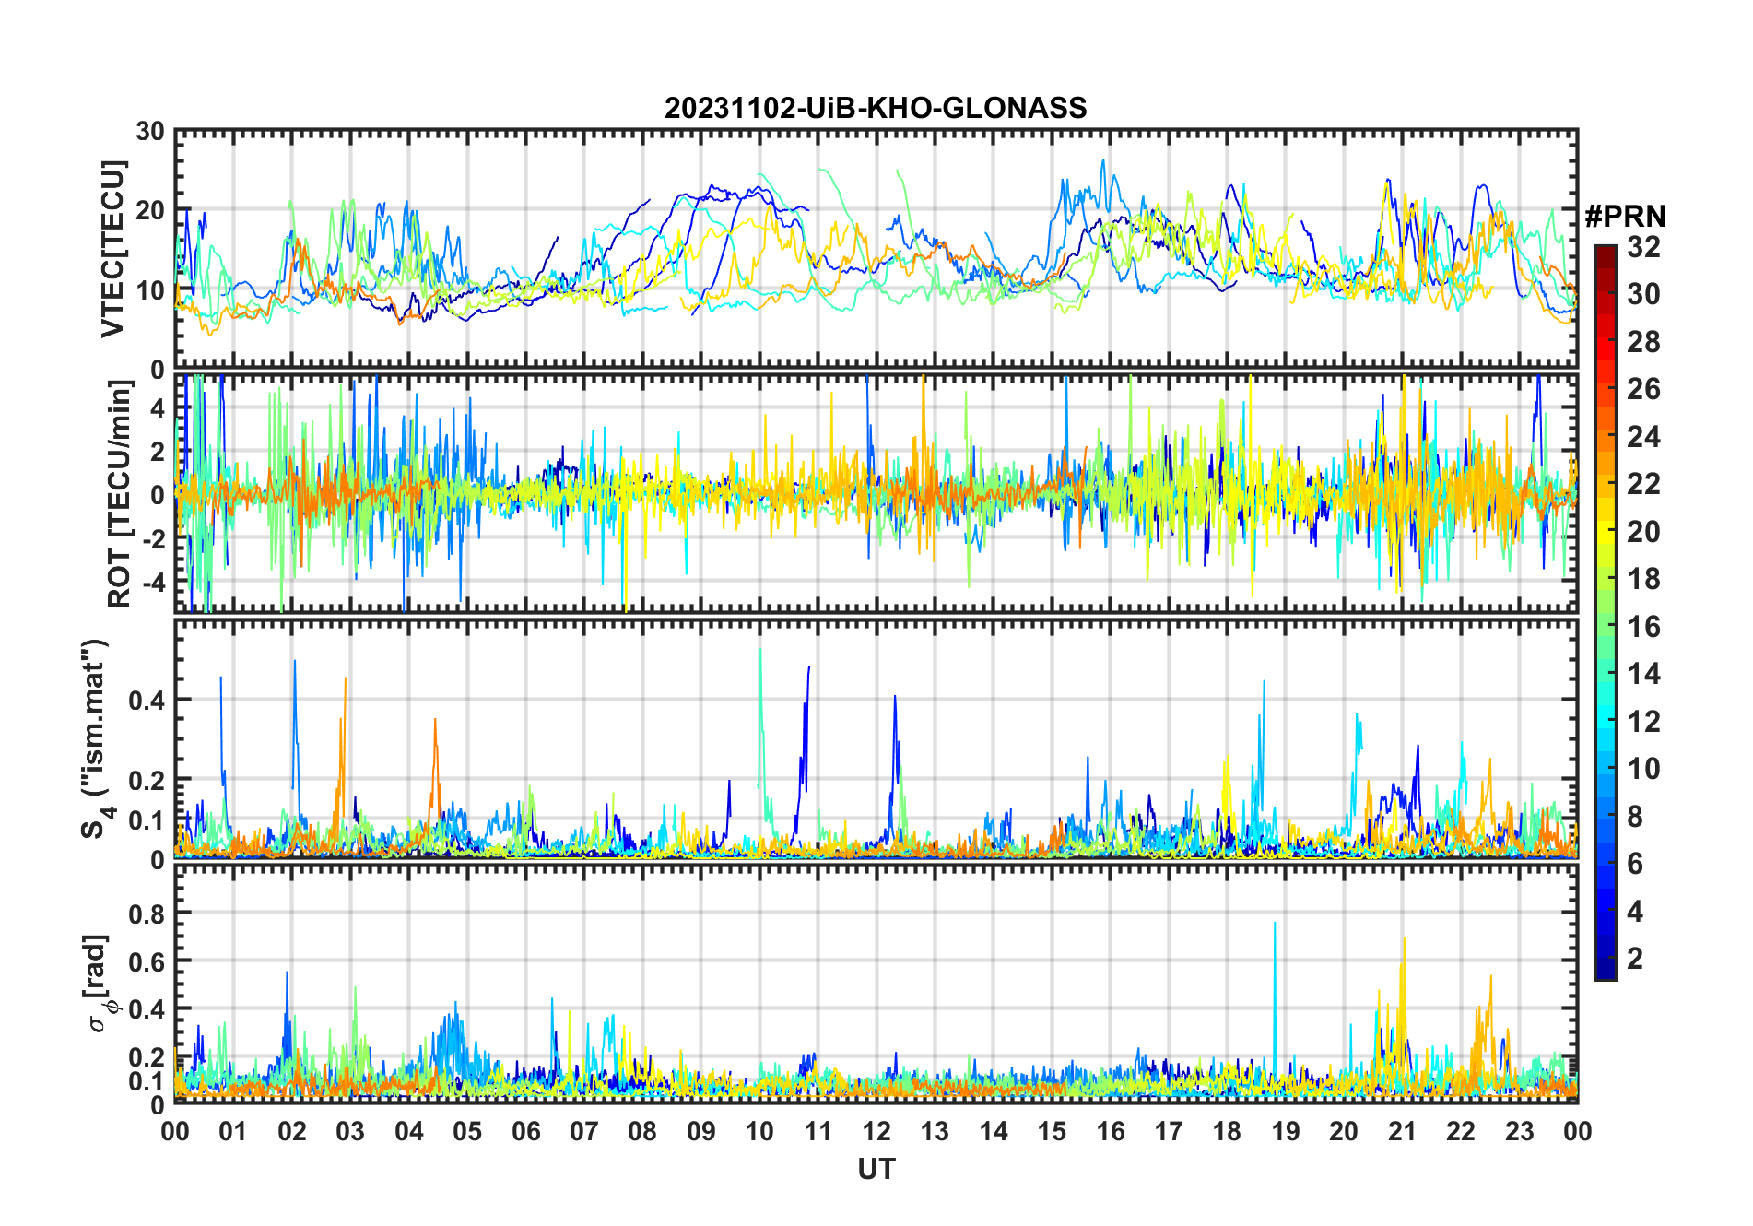Click the 0.4 tick on the S4 axis
The image size is (1753, 1226).
click(147, 701)
